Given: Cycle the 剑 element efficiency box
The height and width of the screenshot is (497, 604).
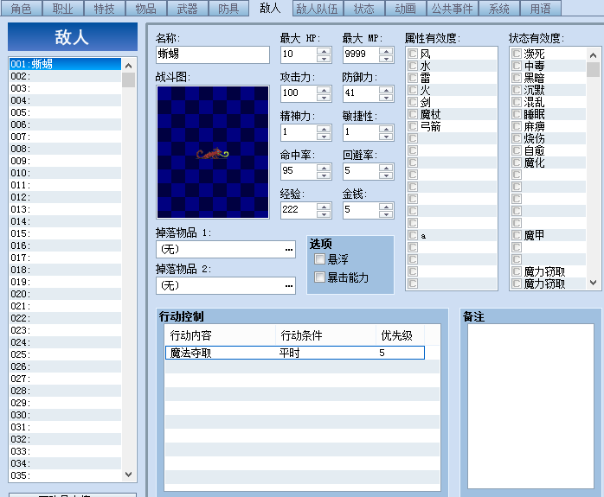Looking at the screenshot, I should pos(413,102).
